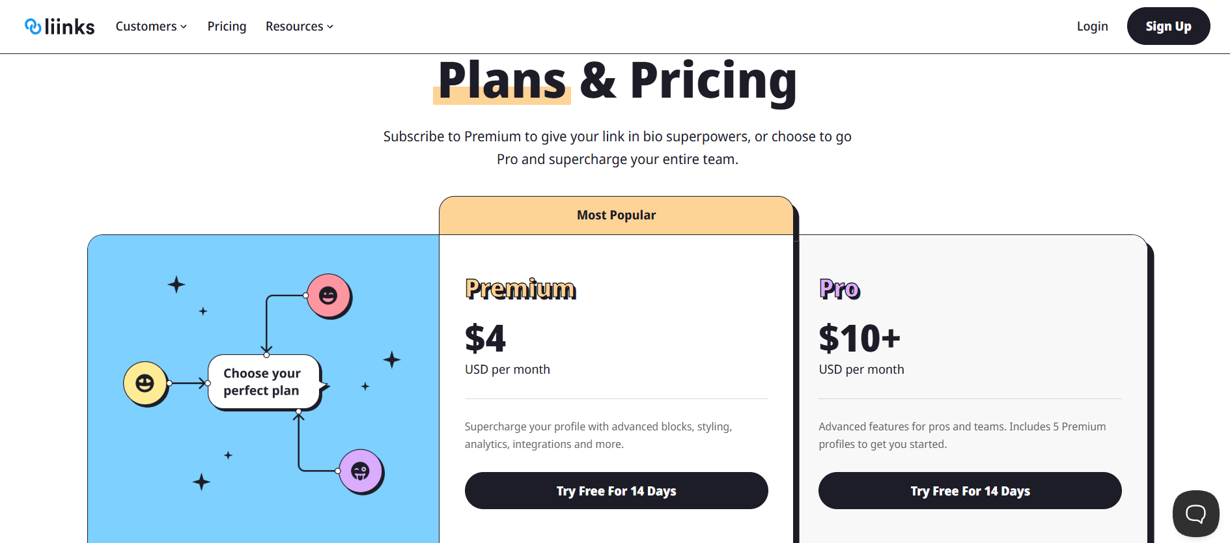Viewport: 1230px width, 543px height.
Task: Click the purple tongue-out emoji icon
Action: 360,471
